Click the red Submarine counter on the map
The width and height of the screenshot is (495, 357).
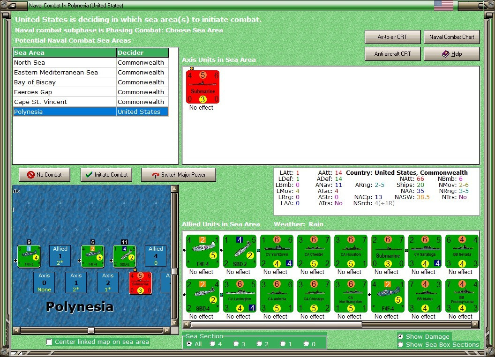(141, 283)
